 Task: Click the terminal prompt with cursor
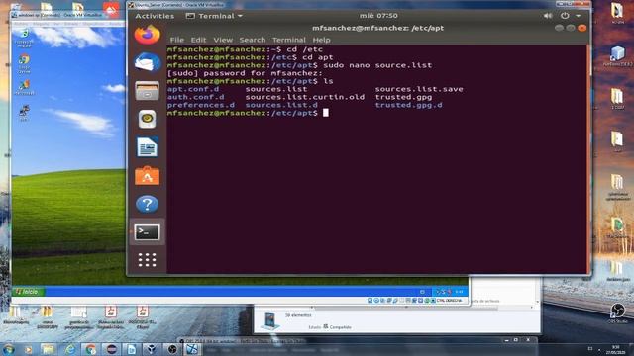click(248, 113)
